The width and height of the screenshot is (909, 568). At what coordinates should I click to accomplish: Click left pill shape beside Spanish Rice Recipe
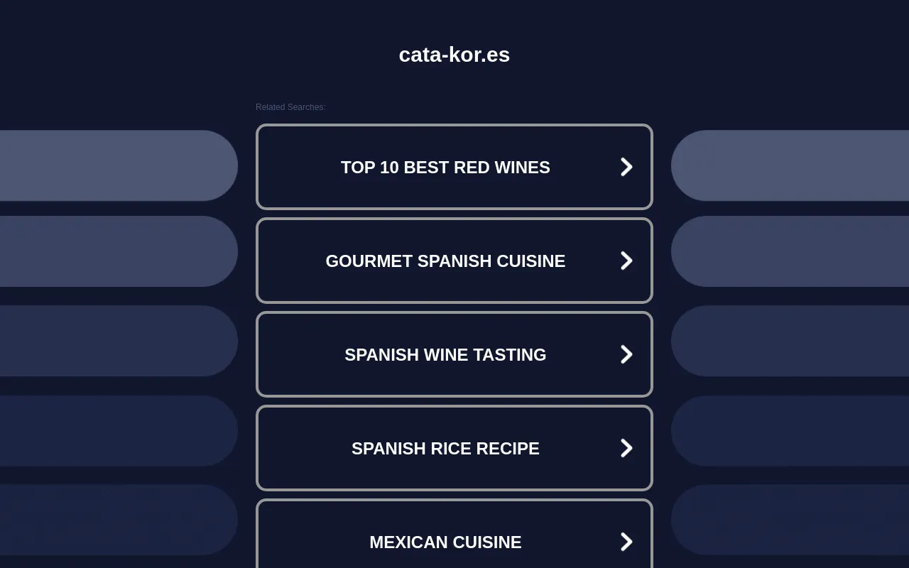(x=118, y=431)
